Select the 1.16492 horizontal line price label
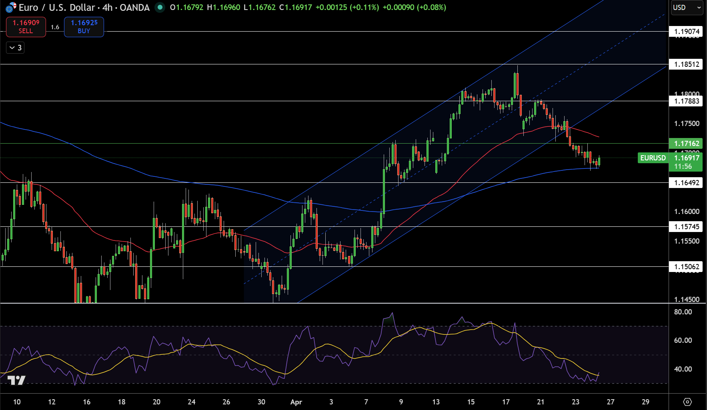This screenshot has width=707, height=410. pos(687,183)
